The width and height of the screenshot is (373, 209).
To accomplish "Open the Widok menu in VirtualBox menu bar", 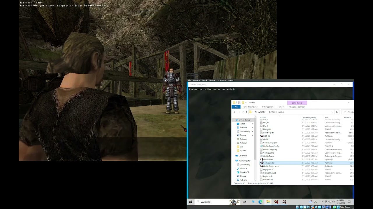I will (x=205, y=80).
